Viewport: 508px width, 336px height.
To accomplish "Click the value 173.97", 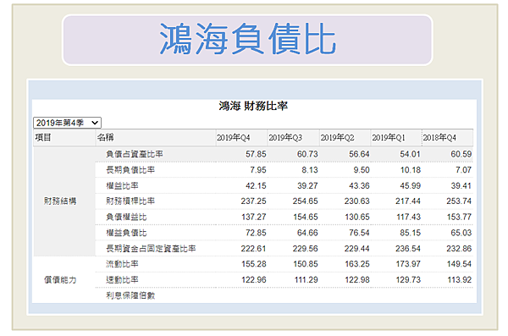I will tap(408, 264).
